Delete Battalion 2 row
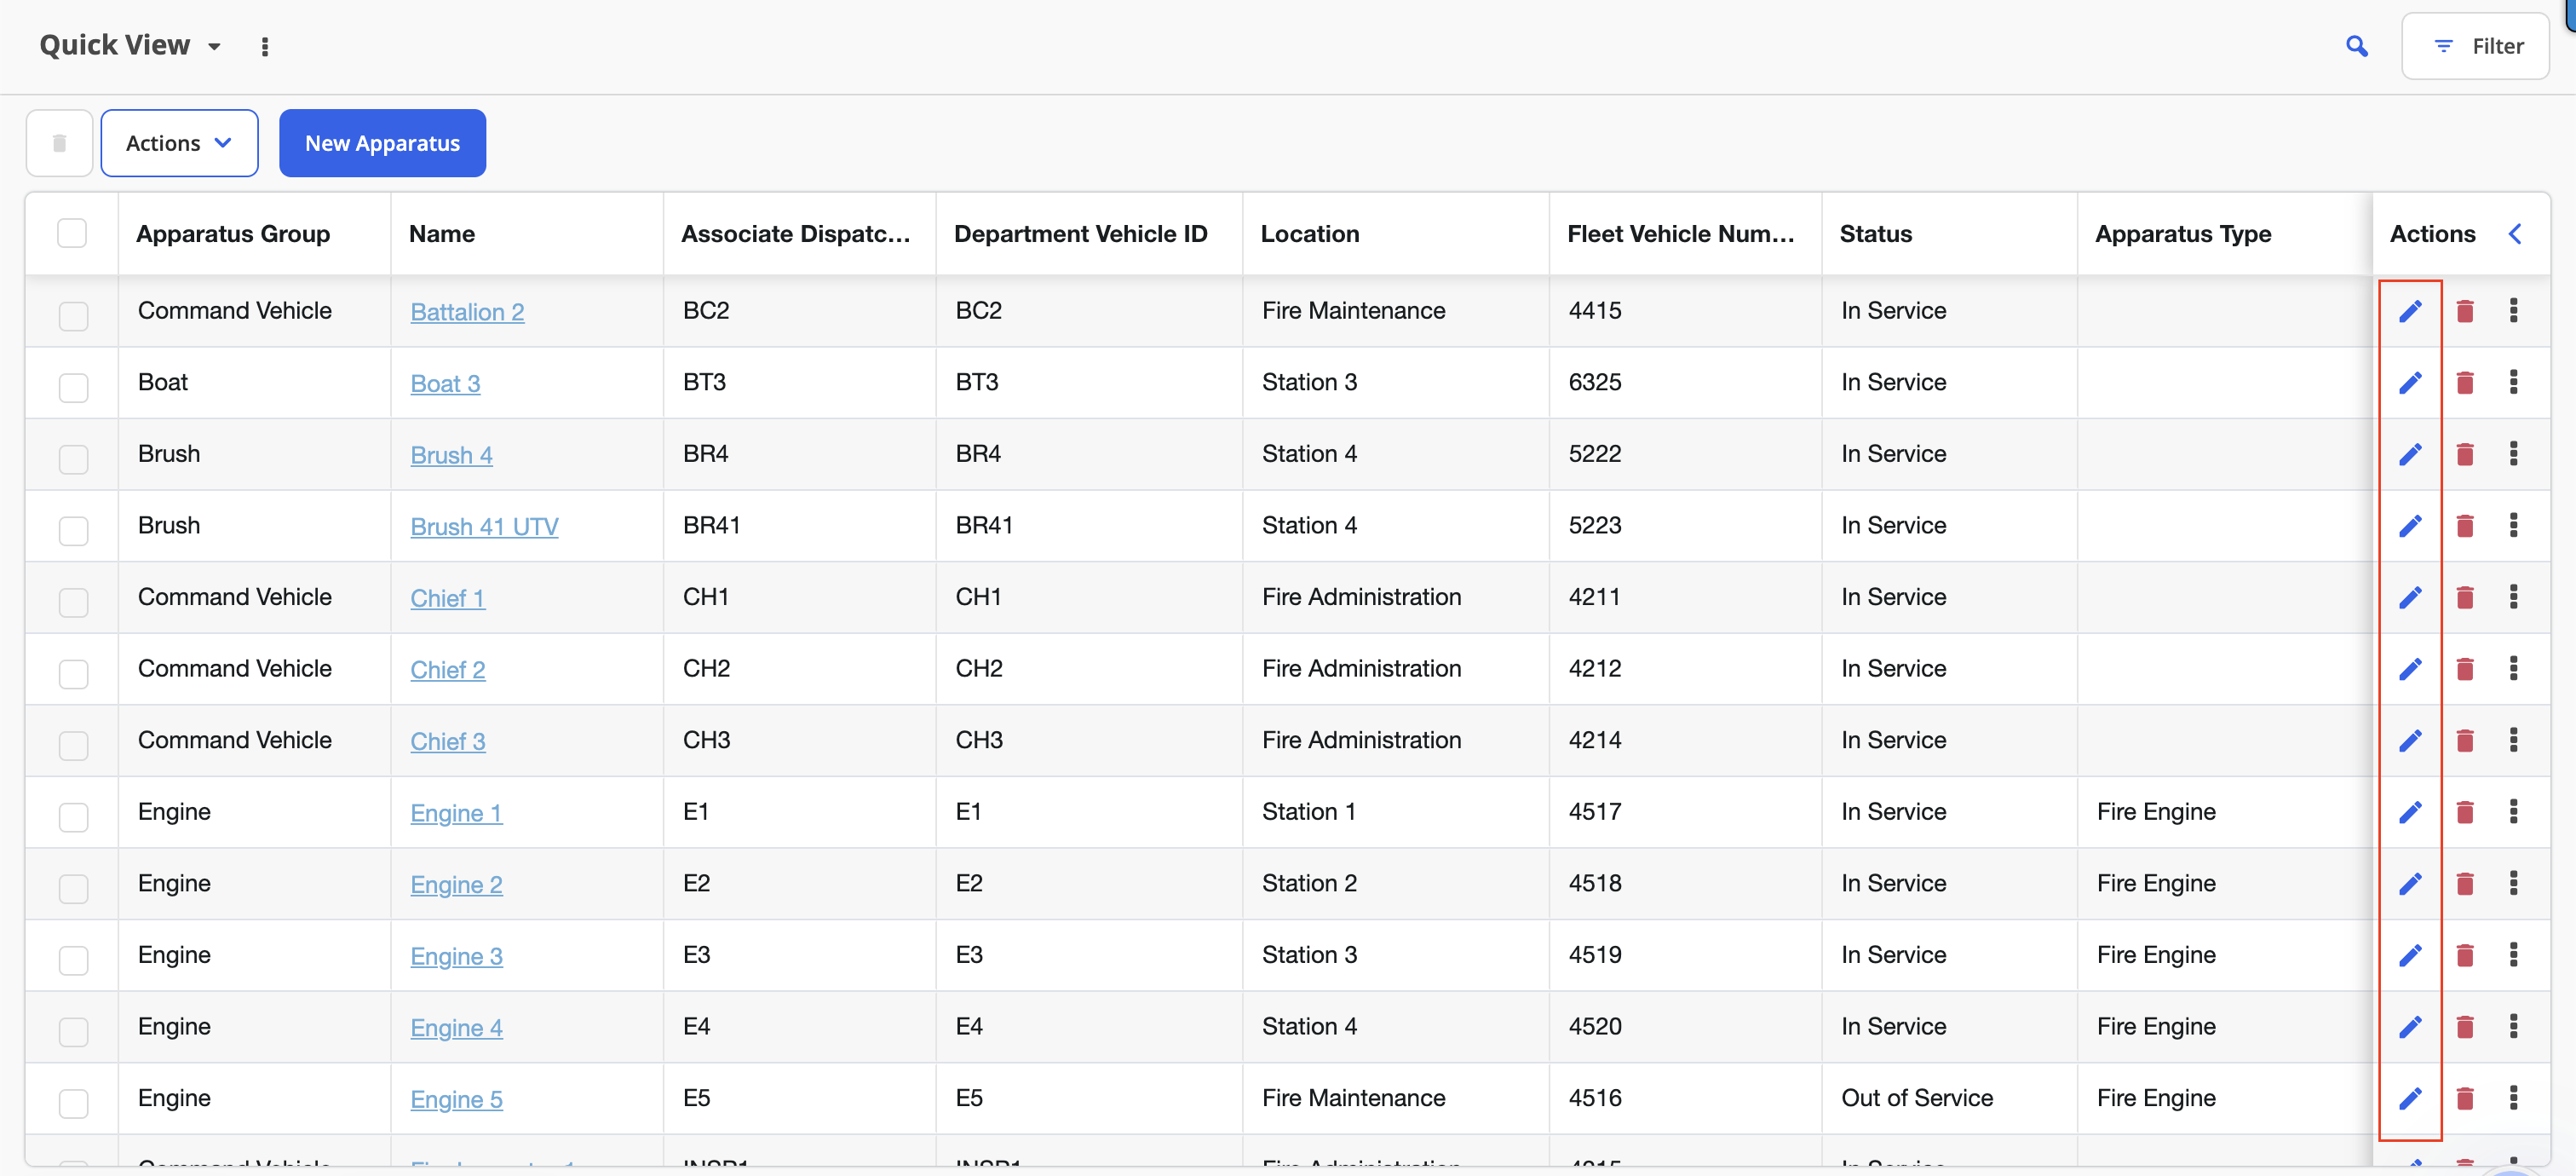This screenshot has width=2576, height=1176. pyautogui.click(x=2465, y=311)
